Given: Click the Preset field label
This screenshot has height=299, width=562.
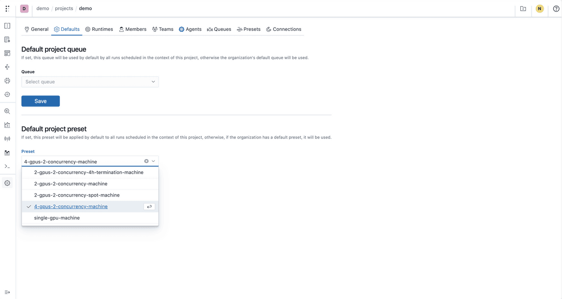Looking at the screenshot, I should click(x=28, y=152).
